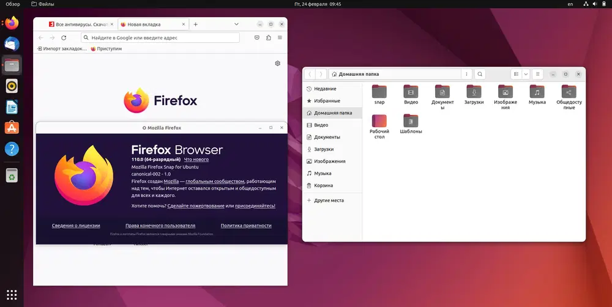The height and width of the screenshot is (307, 612).
Task: Open the Files main hamburger menu
Action: (537, 74)
